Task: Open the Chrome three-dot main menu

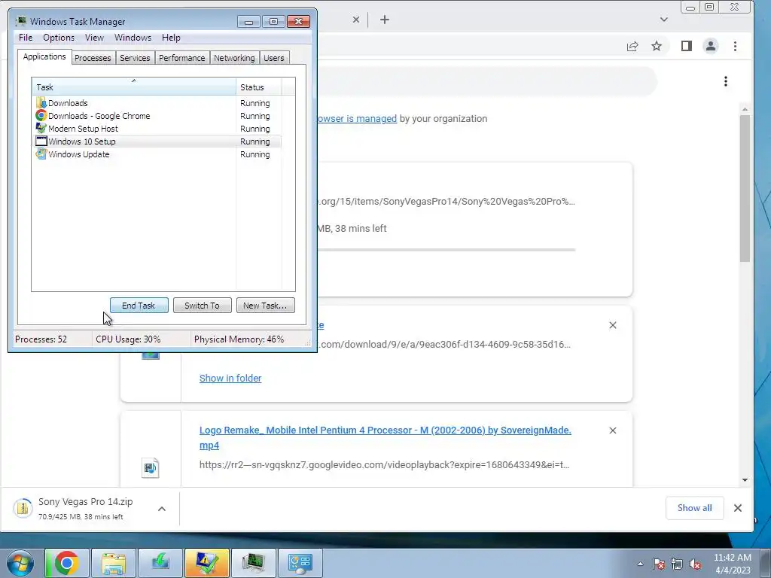Action: [735, 46]
